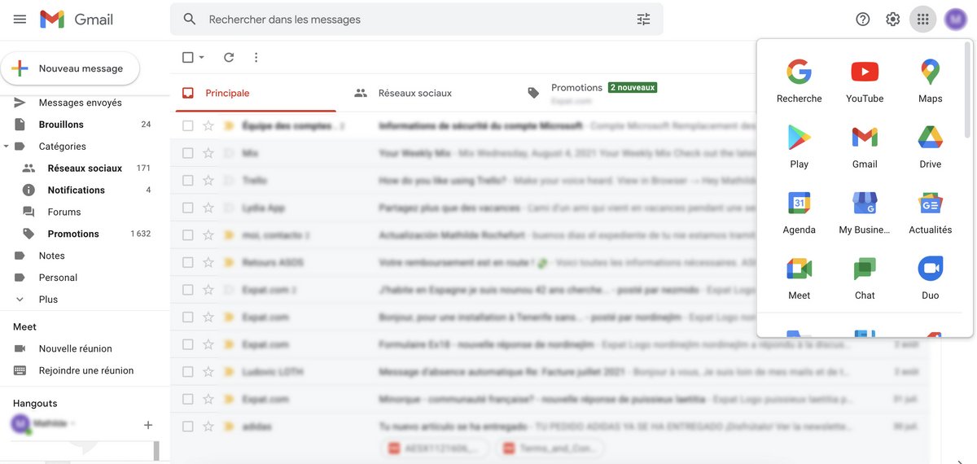Open Drive from the apps panel
Viewport: 977px width, 464px height.
click(x=930, y=147)
